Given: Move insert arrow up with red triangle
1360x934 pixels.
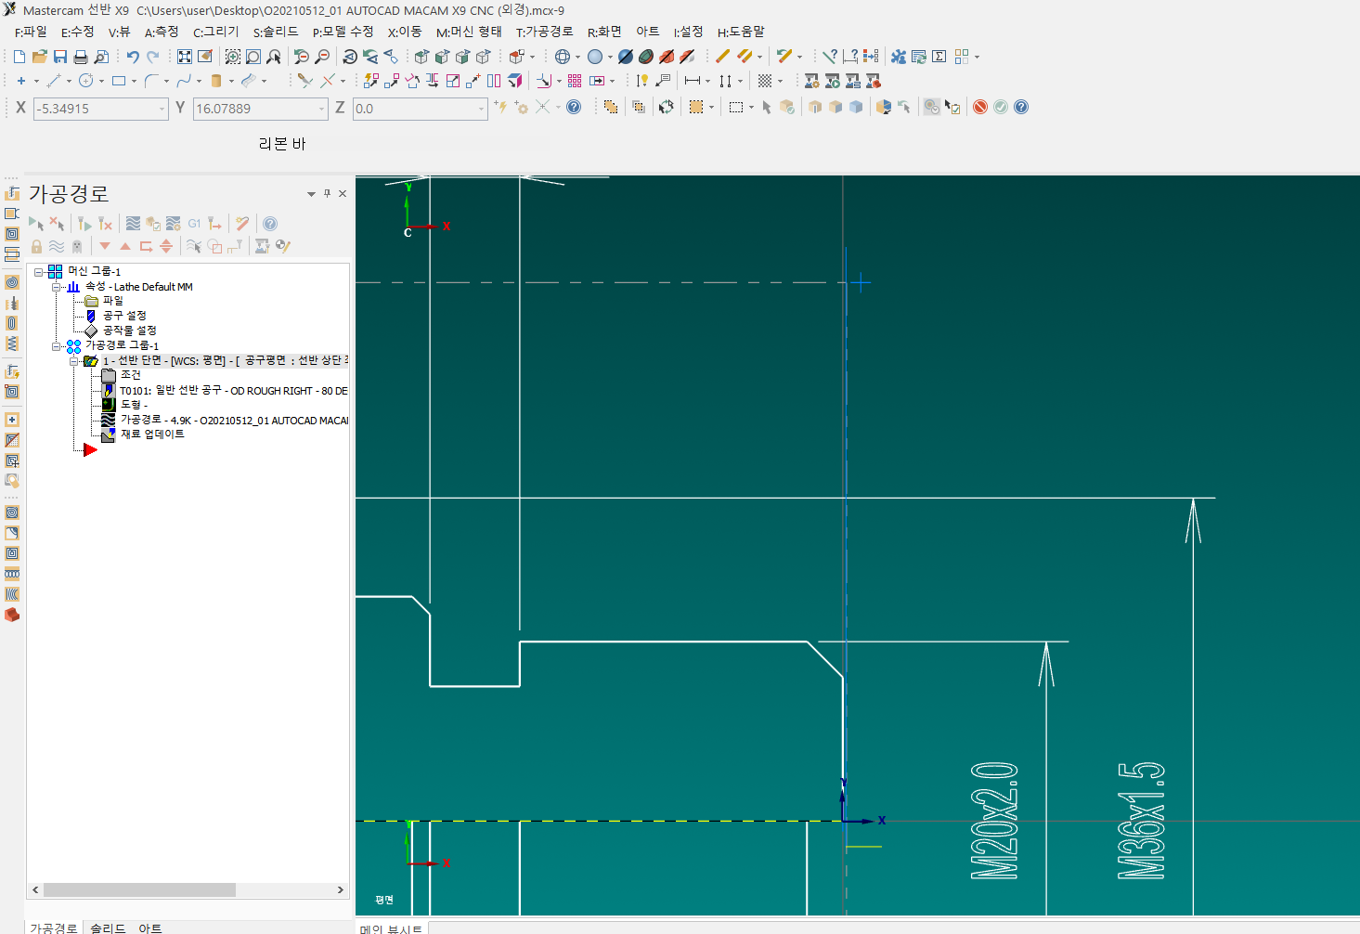Looking at the screenshot, I should [125, 246].
